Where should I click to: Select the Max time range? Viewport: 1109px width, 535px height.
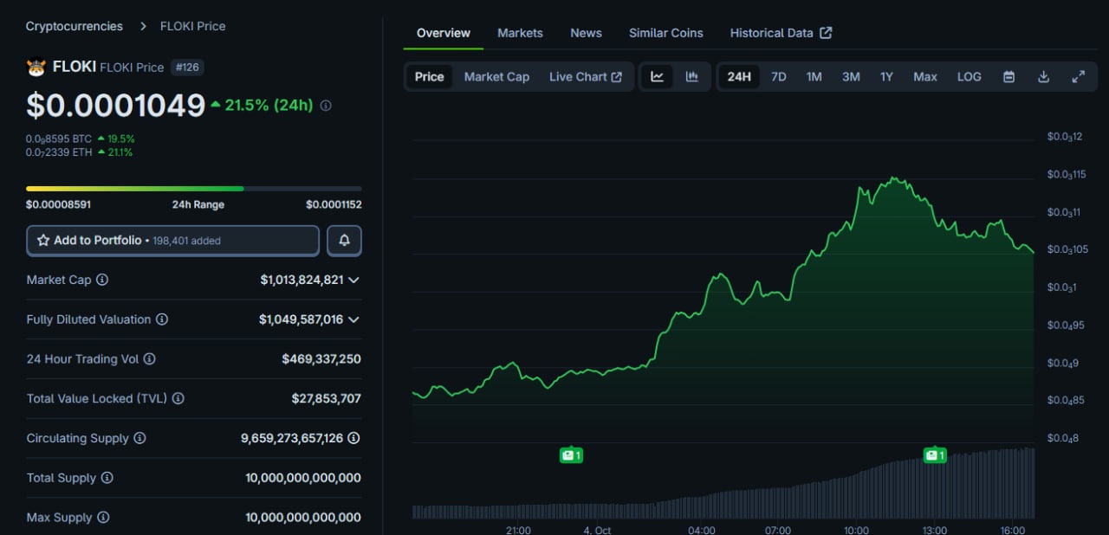click(x=924, y=77)
